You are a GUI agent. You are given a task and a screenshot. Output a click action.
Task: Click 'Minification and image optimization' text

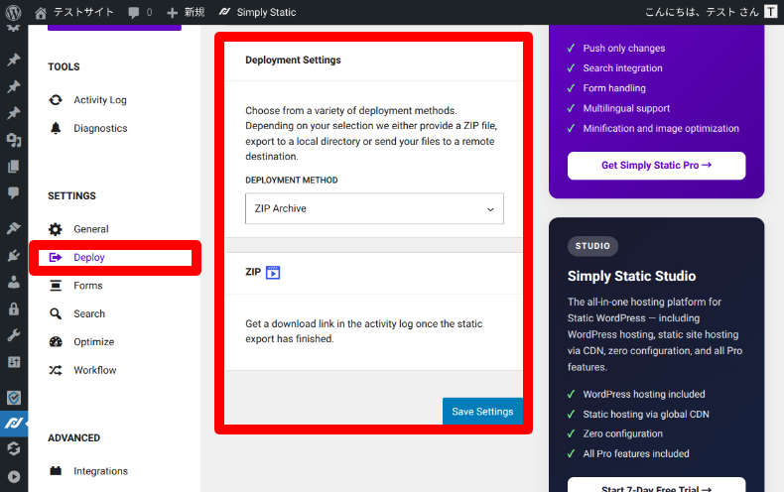pos(661,129)
